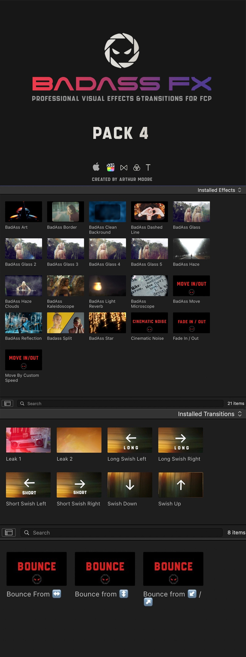This screenshot has height=657, width=246.
Task: Click the left-right arrow emoji icon
Action: click(x=57, y=594)
